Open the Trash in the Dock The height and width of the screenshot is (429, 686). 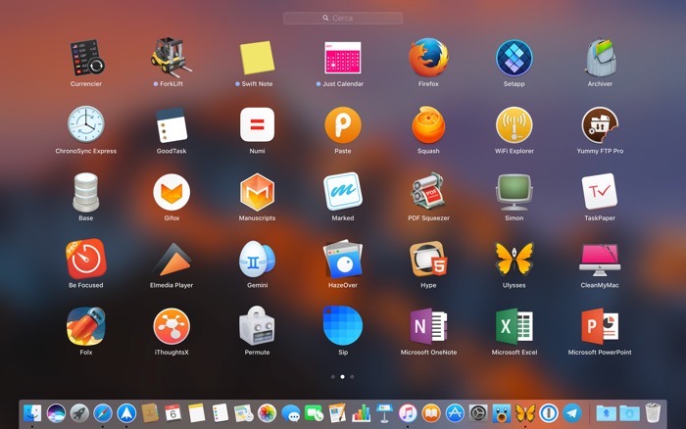click(x=653, y=412)
